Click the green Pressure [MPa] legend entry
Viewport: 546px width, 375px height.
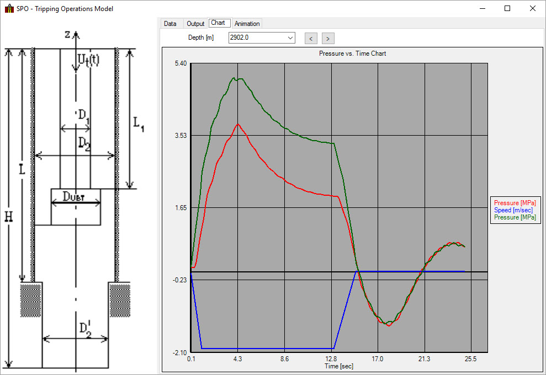pos(514,217)
